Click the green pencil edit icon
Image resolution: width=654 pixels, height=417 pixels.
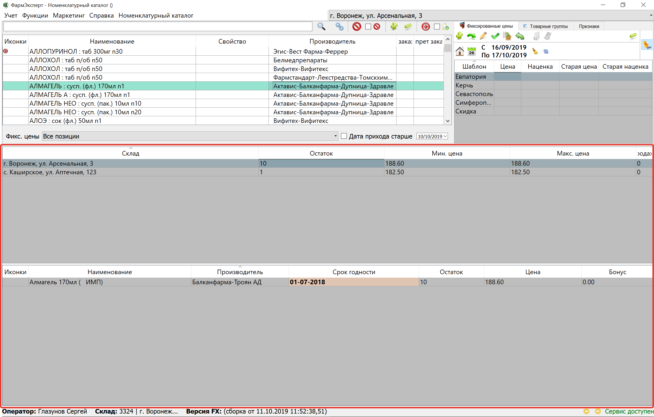click(x=483, y=36)
